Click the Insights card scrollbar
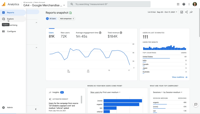This screenshot has height=114, width=200. coord(81,99)
